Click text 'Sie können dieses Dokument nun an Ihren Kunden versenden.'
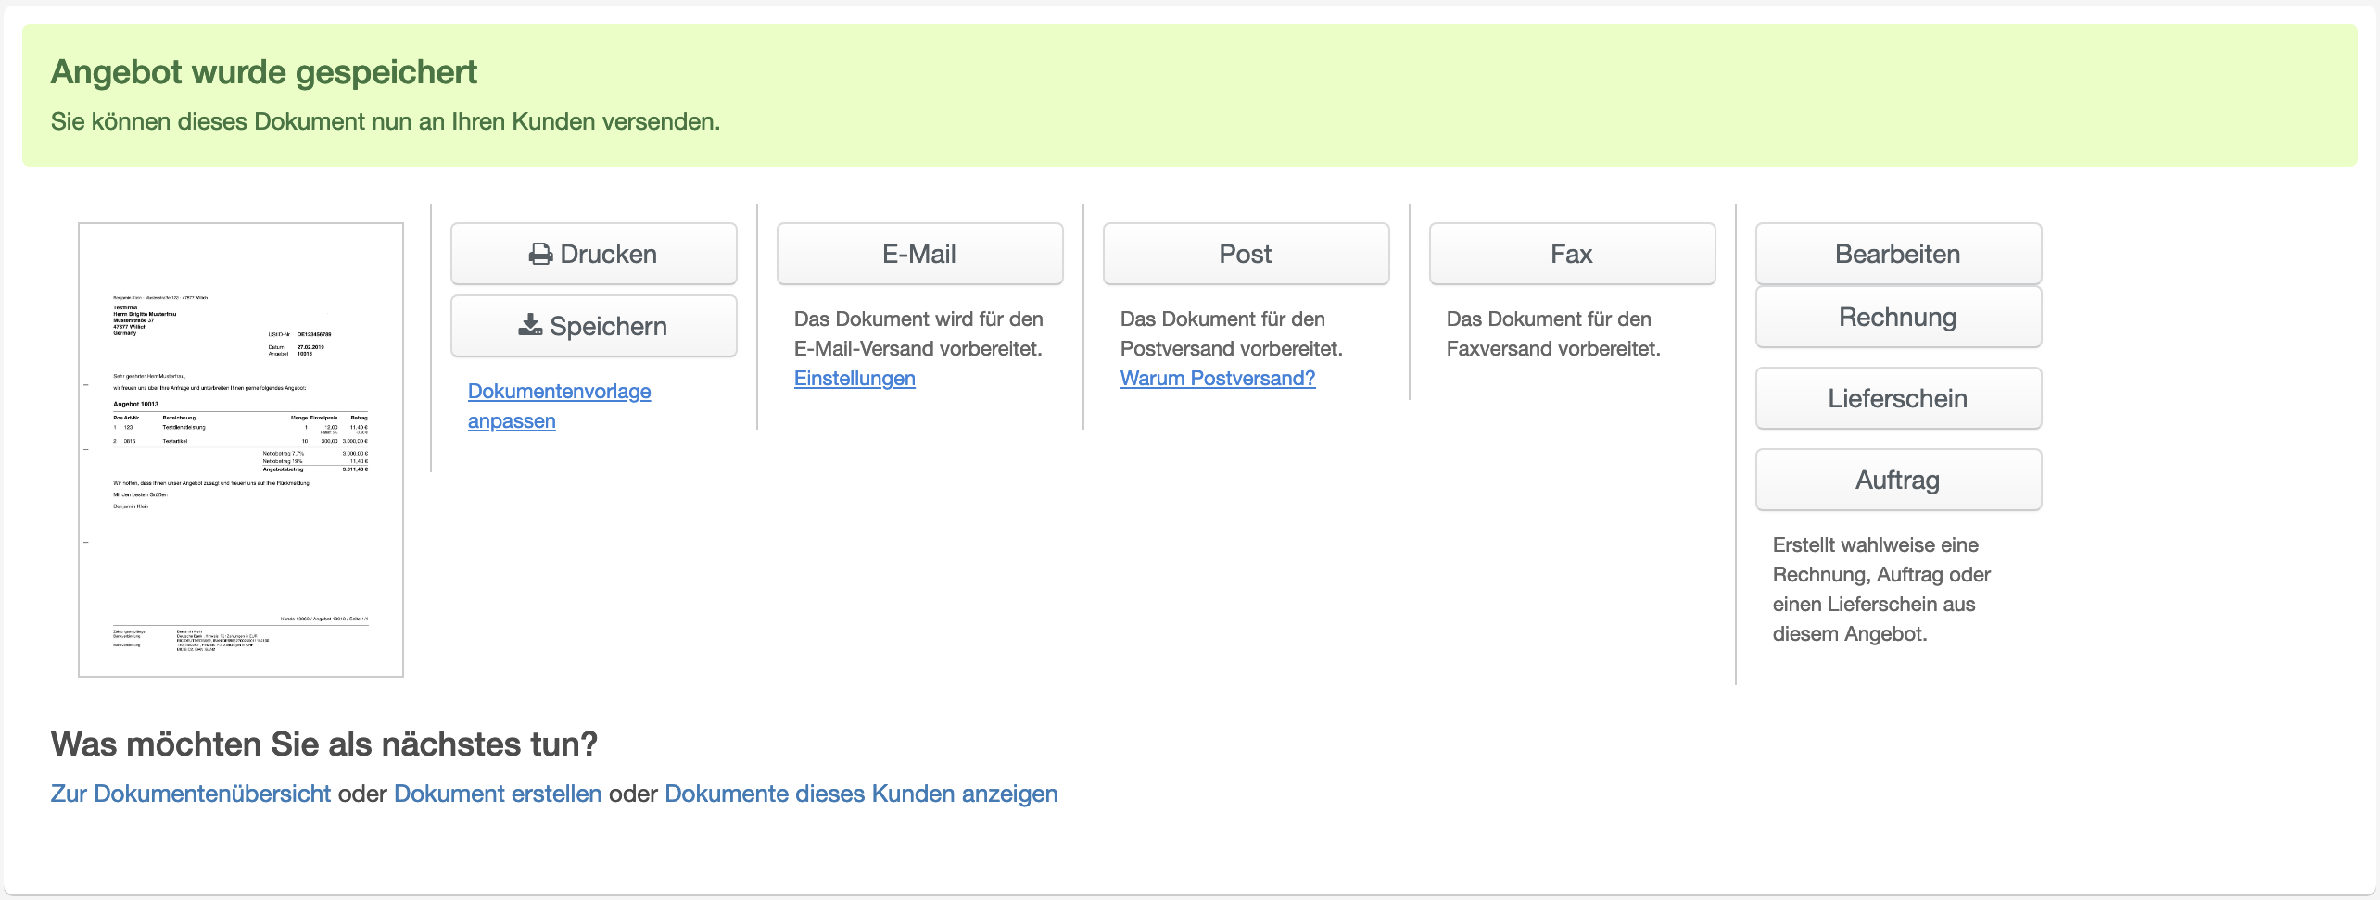Viewport: 2380px width, 900px height. pyautogui.click(x=386, y=121)
